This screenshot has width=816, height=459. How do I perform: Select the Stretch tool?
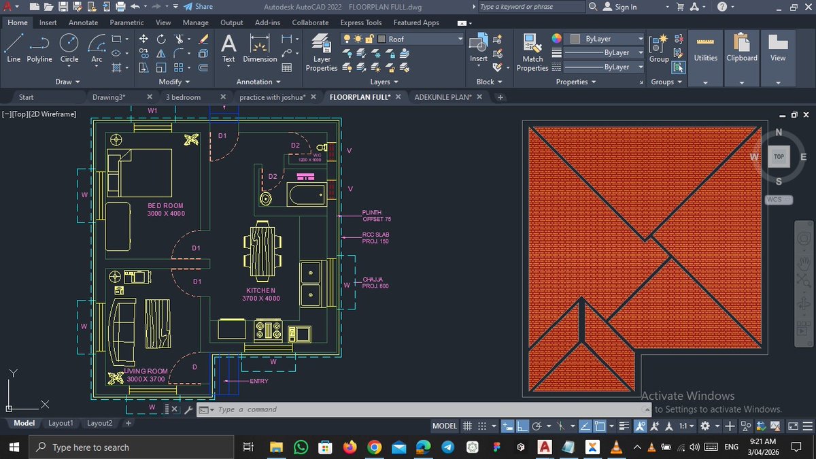pyautogui.click(x=143, y=67)
